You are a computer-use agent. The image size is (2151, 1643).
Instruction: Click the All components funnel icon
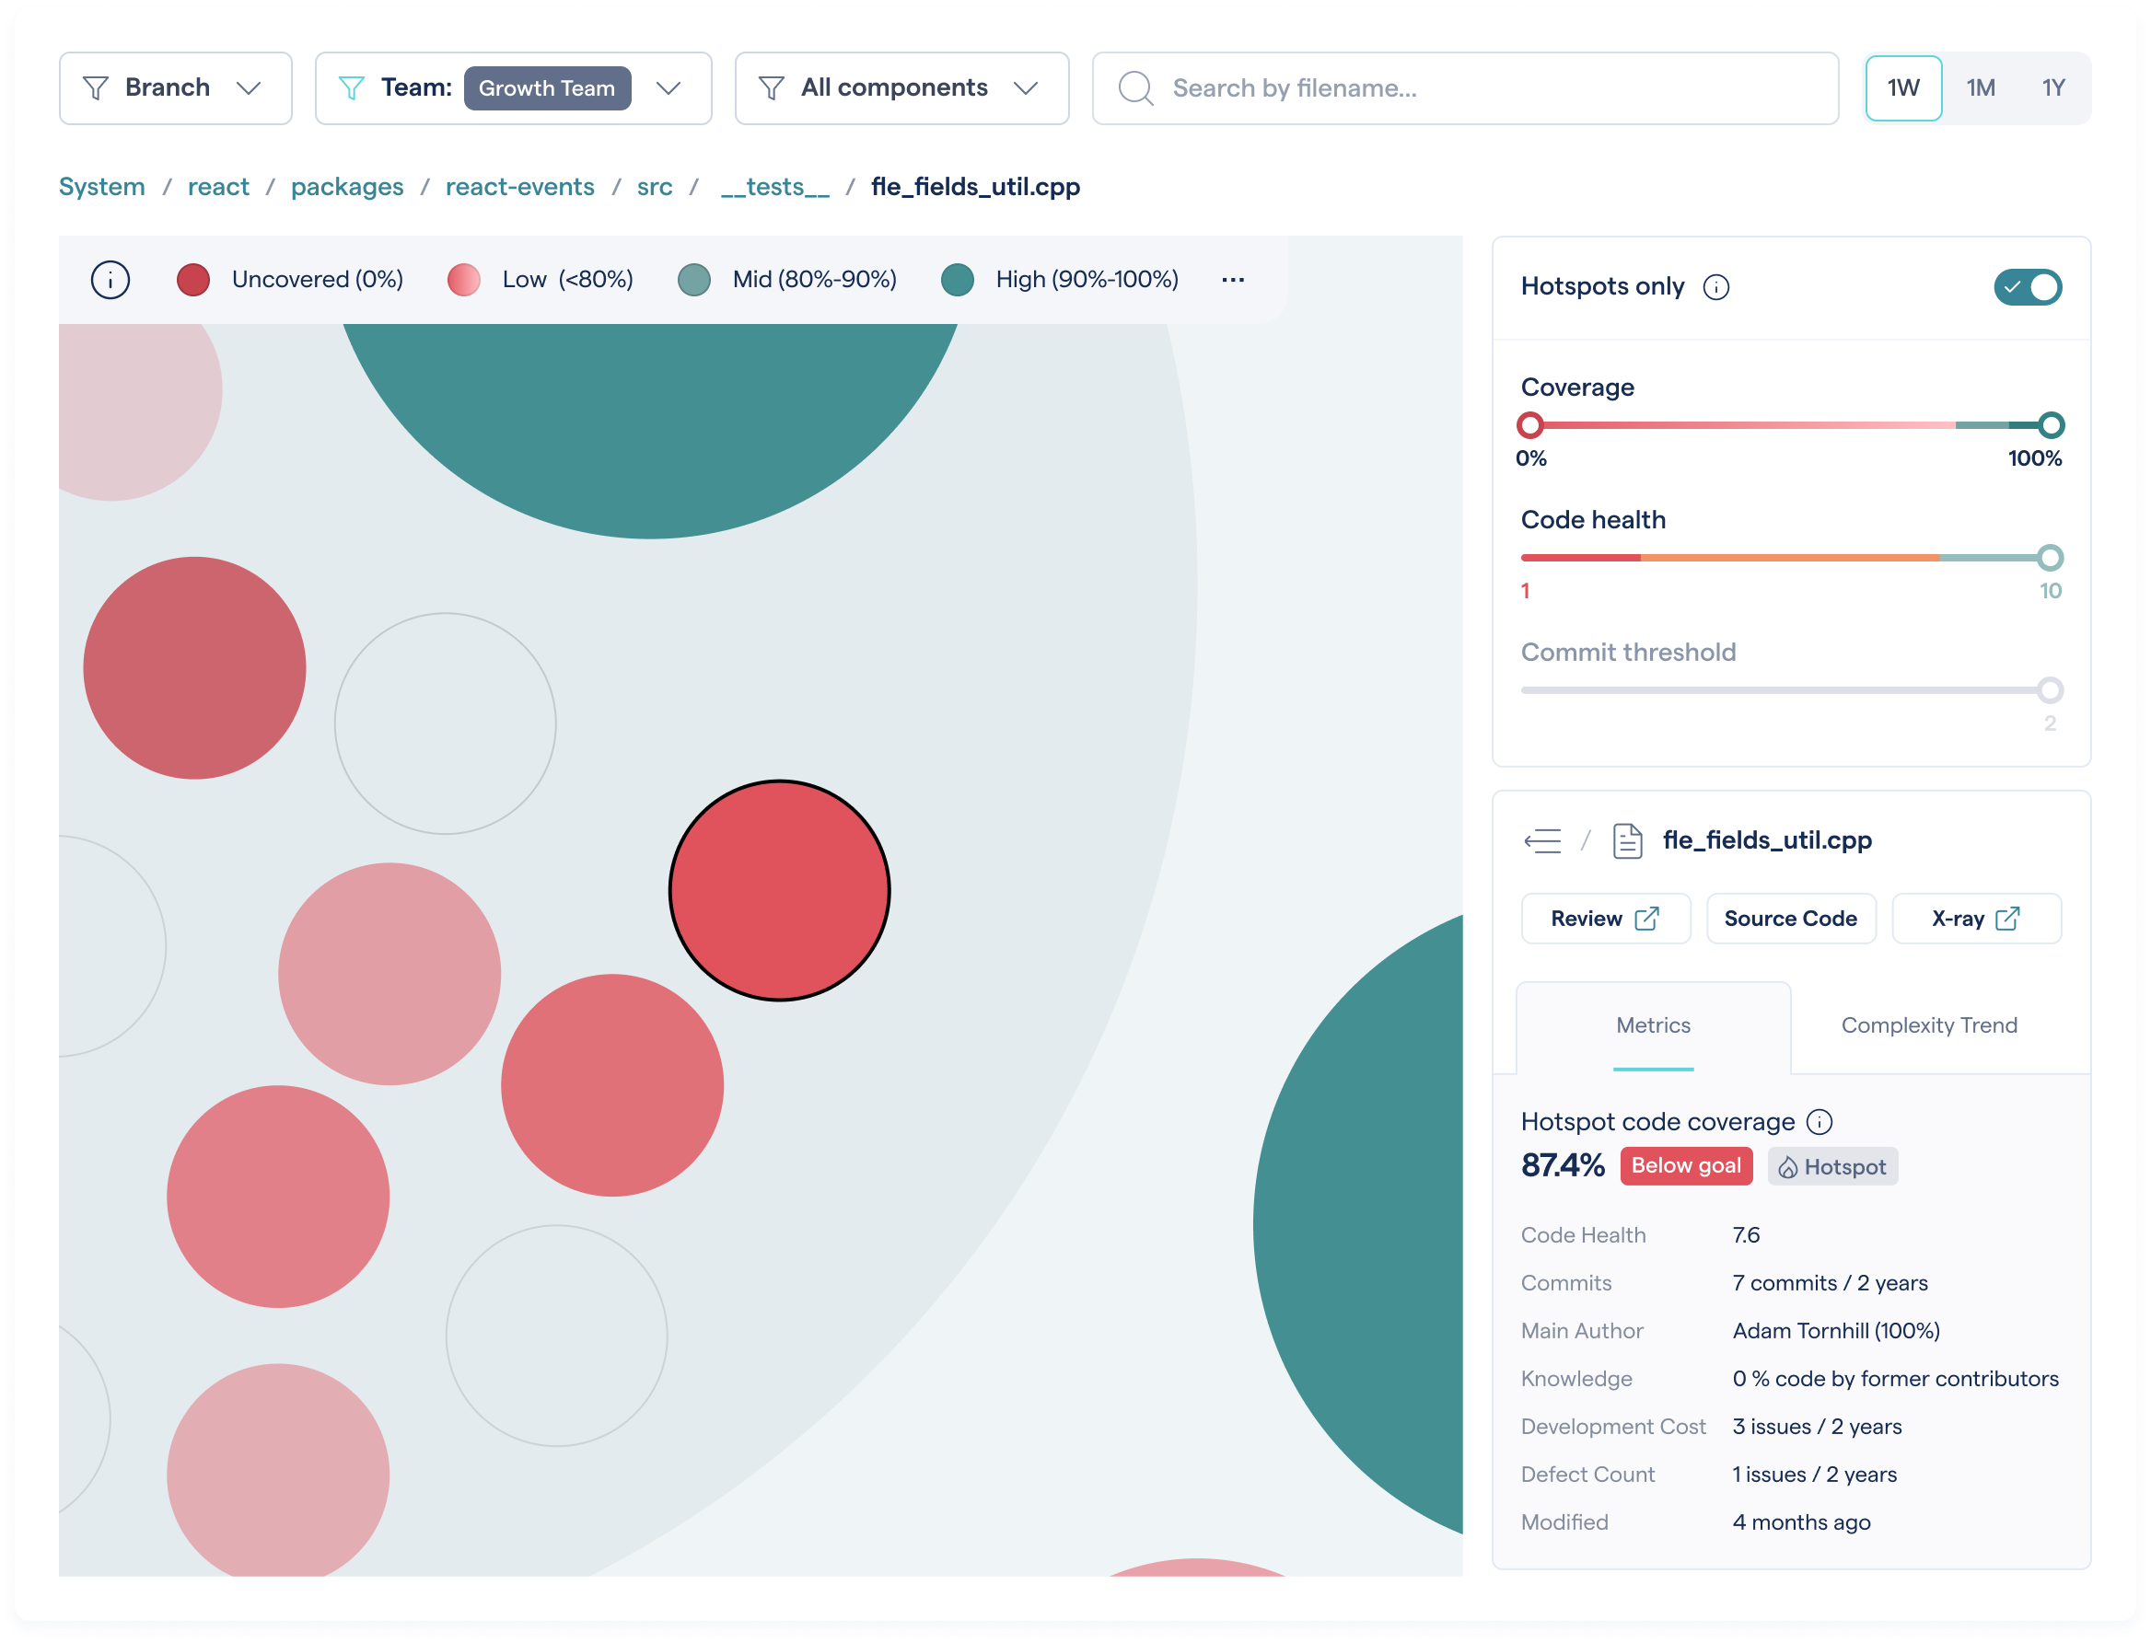(x=771, y=88)
